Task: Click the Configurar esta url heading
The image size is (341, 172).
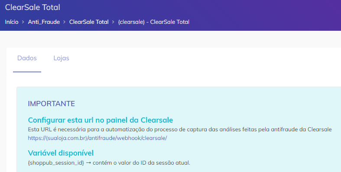Action: [101, 120]
